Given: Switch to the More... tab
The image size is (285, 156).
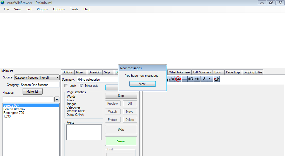Looking at the screenshot, I should tap(81, 72).
